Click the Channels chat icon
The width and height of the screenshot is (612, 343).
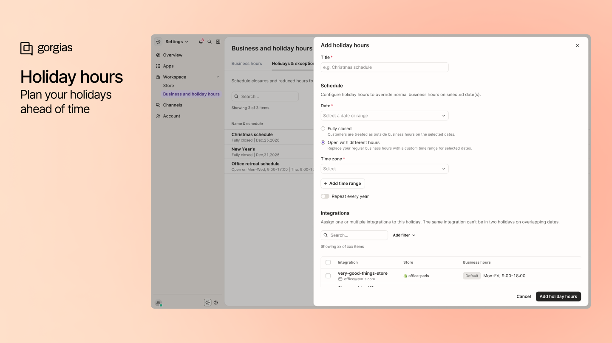point(158,105)
